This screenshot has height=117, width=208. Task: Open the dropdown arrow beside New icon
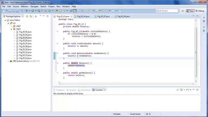(7, 11)
